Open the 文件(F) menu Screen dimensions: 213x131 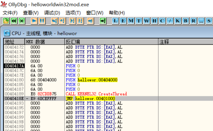pyautogui.click(x=10, y=13)
